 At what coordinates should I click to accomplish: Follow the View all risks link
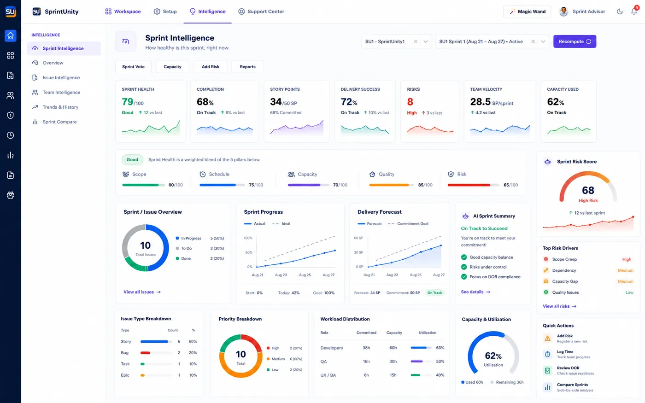point(559,306)
